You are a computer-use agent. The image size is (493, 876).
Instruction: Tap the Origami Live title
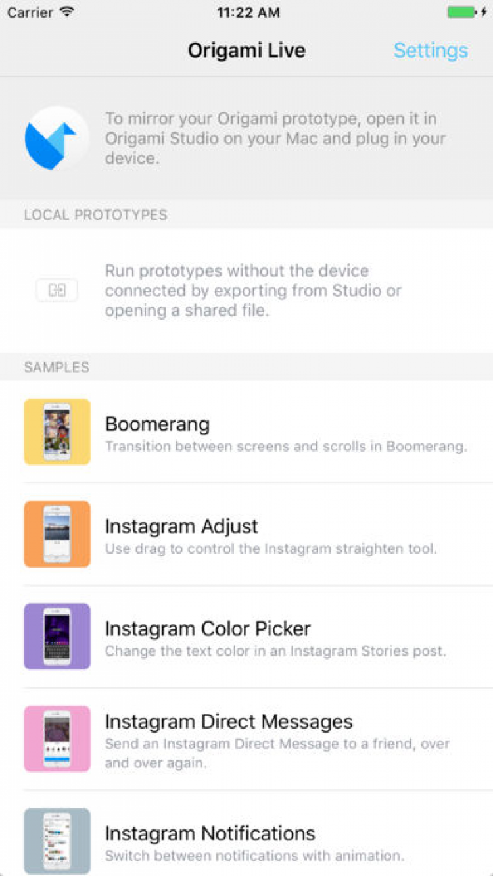coord(246,51)
